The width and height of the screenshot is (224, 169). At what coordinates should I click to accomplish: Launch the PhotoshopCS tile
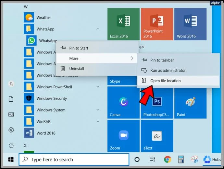157,104
